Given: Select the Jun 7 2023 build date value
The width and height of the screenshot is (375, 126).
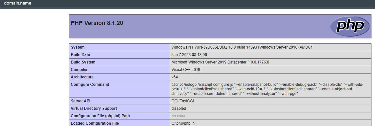Looking at the screenshot, I should 189,55.
